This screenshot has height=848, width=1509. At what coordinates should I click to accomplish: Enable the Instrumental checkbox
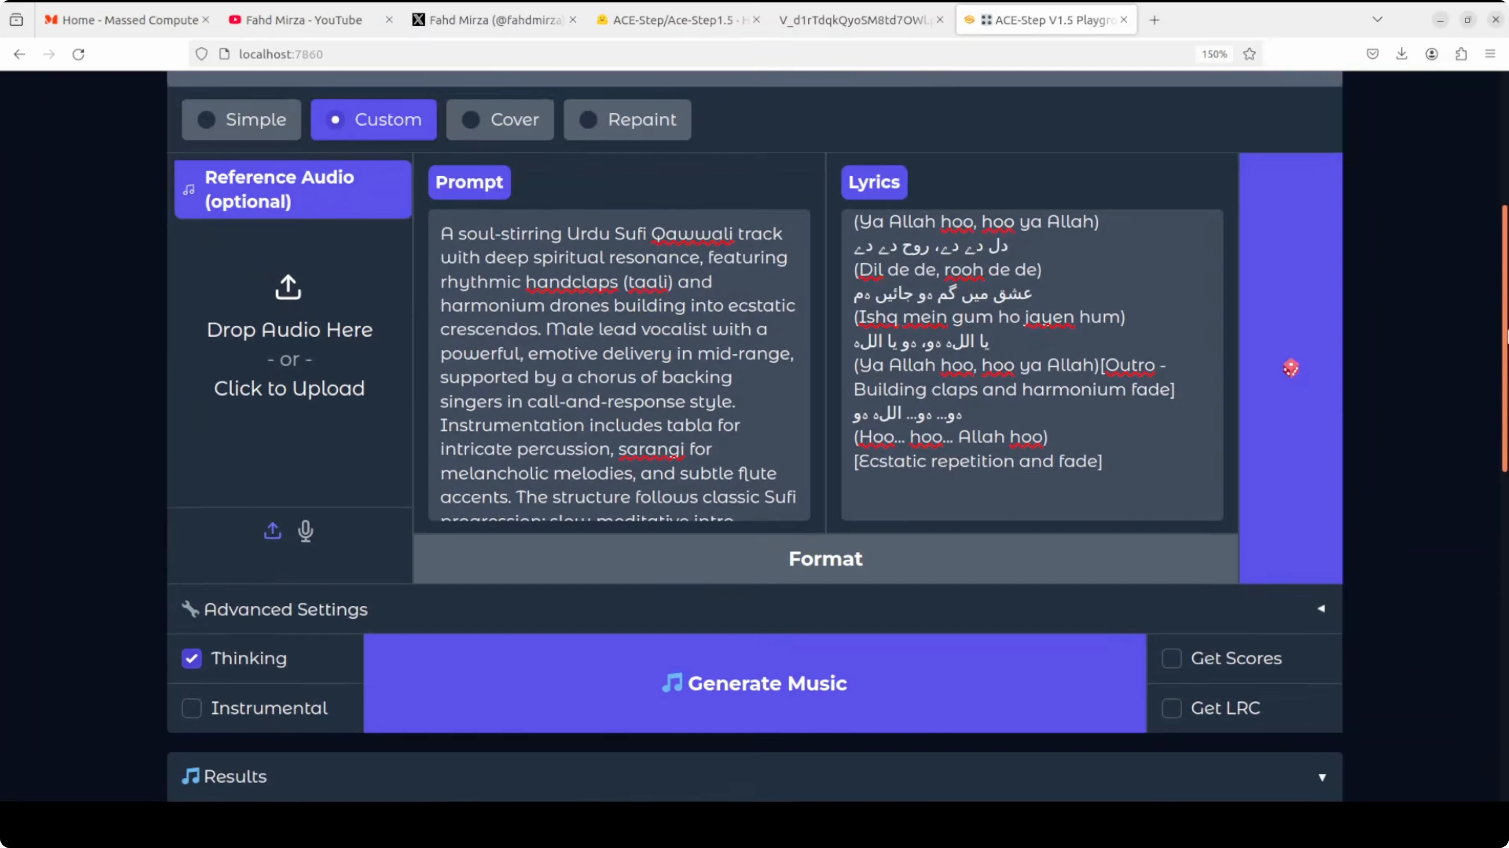click(191, 708)
